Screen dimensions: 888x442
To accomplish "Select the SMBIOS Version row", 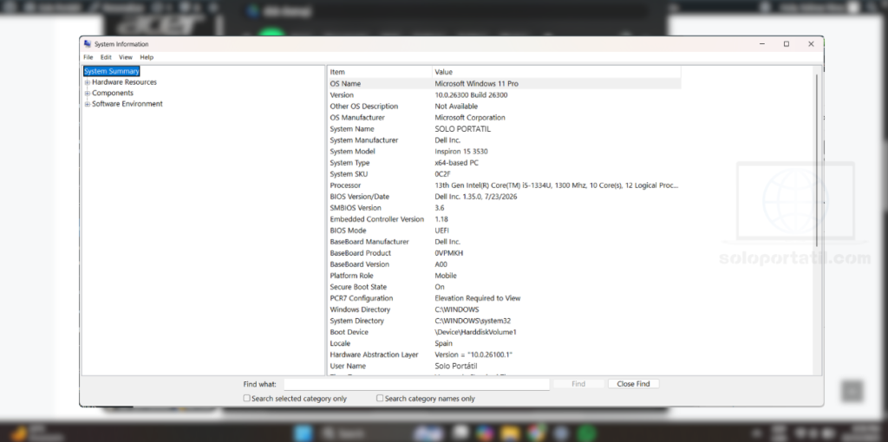I will 504,208.
